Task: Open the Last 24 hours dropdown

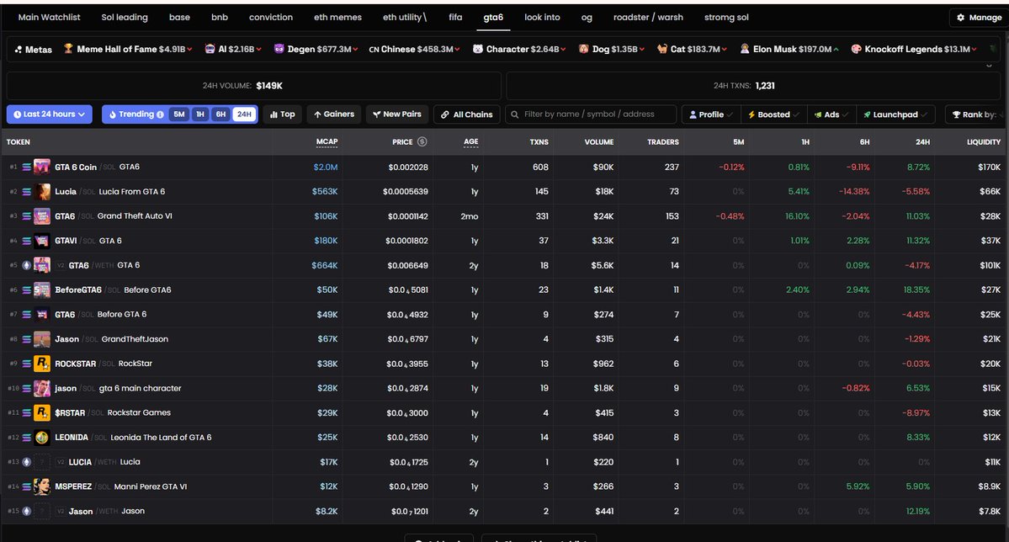Action: coord(50,114)
